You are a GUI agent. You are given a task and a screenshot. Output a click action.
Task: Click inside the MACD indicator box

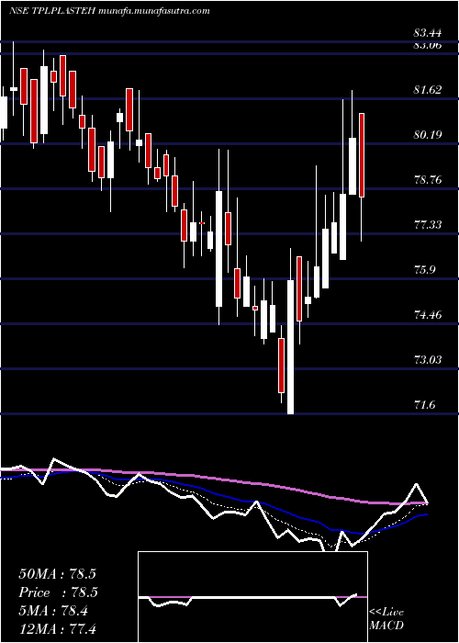point(252,597)
